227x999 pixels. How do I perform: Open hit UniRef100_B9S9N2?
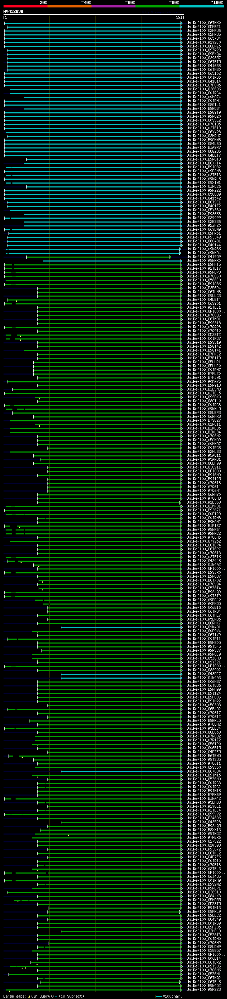coord(204,885)
